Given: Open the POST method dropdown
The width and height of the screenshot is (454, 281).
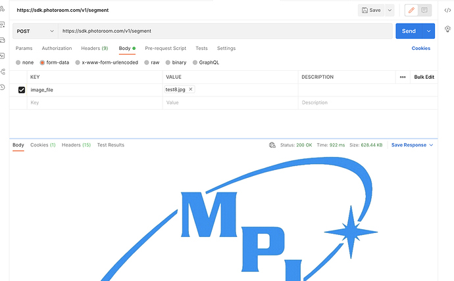Looking at the screenshot, I should coord(35,32).
